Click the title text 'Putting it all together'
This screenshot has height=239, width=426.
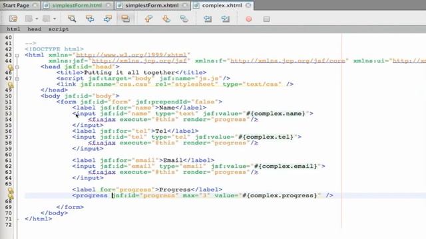click(129, 72)
